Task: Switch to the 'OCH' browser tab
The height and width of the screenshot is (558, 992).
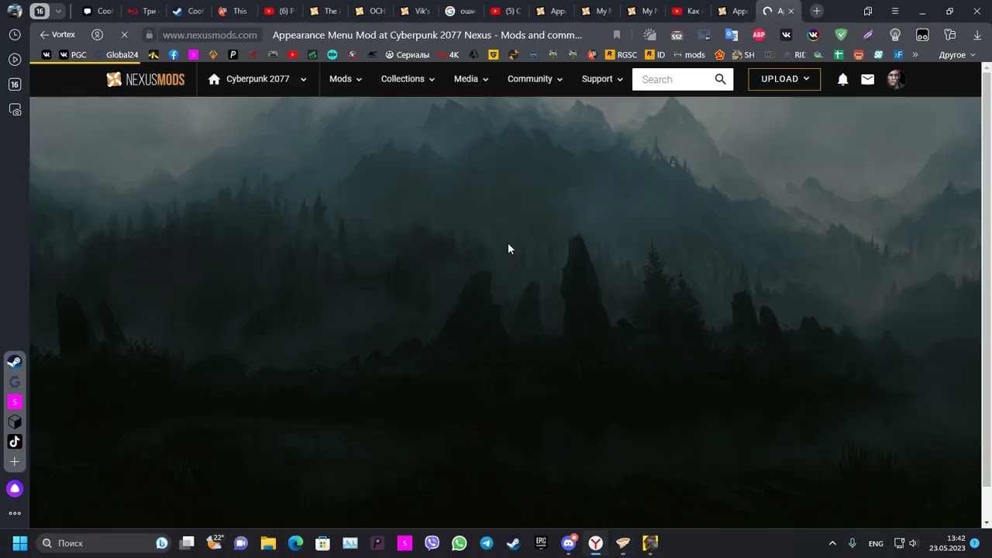Action: coord(370,12)
